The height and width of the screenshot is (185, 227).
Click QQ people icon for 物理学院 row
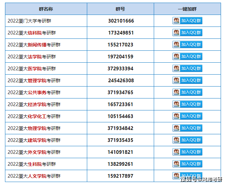(176, 128)
